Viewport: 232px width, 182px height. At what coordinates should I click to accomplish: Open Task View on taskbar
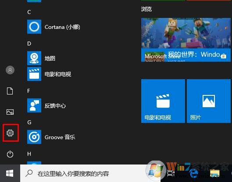pos(171,173)
